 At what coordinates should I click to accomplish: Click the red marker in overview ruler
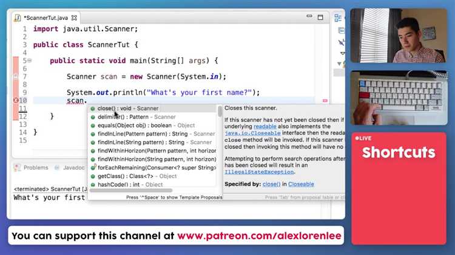(x=325, y=101)
